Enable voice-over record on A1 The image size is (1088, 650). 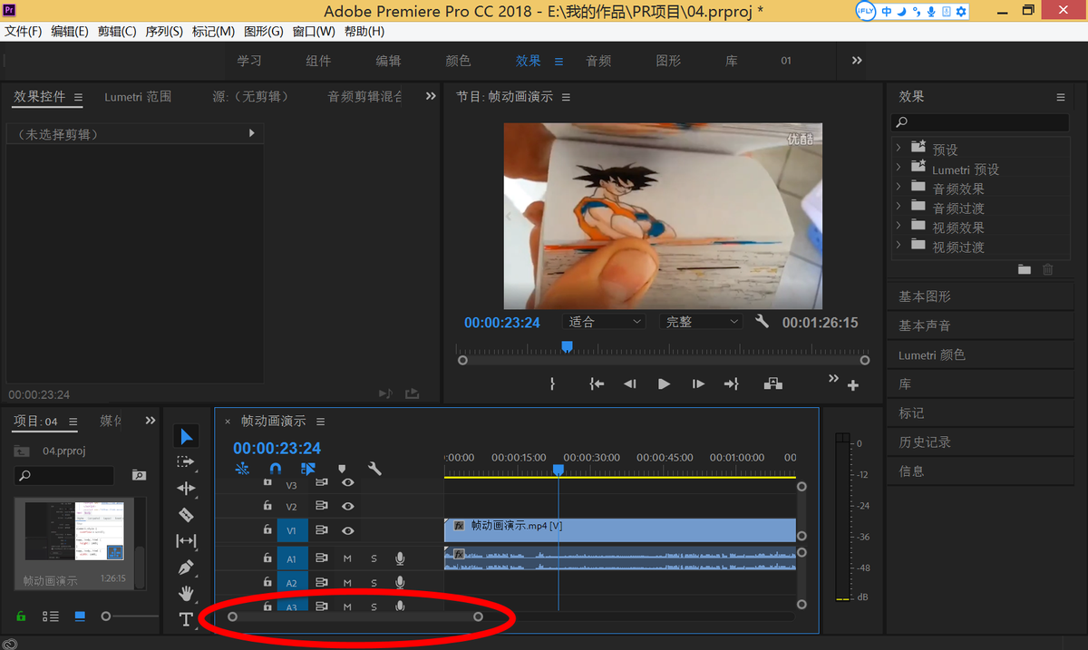pyautogui.click(x=400, y=558)
